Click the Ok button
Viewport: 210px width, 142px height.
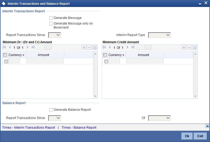coord(187,136)
